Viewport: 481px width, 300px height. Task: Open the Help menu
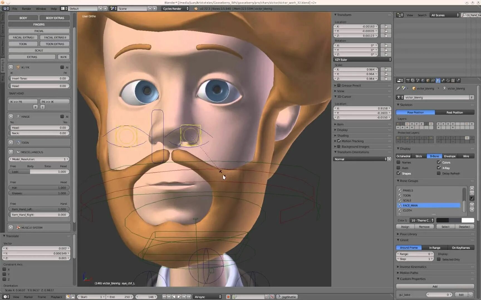tap(54, 9)
